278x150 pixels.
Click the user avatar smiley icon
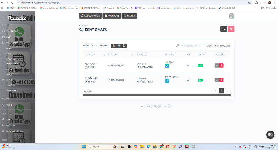231,16
